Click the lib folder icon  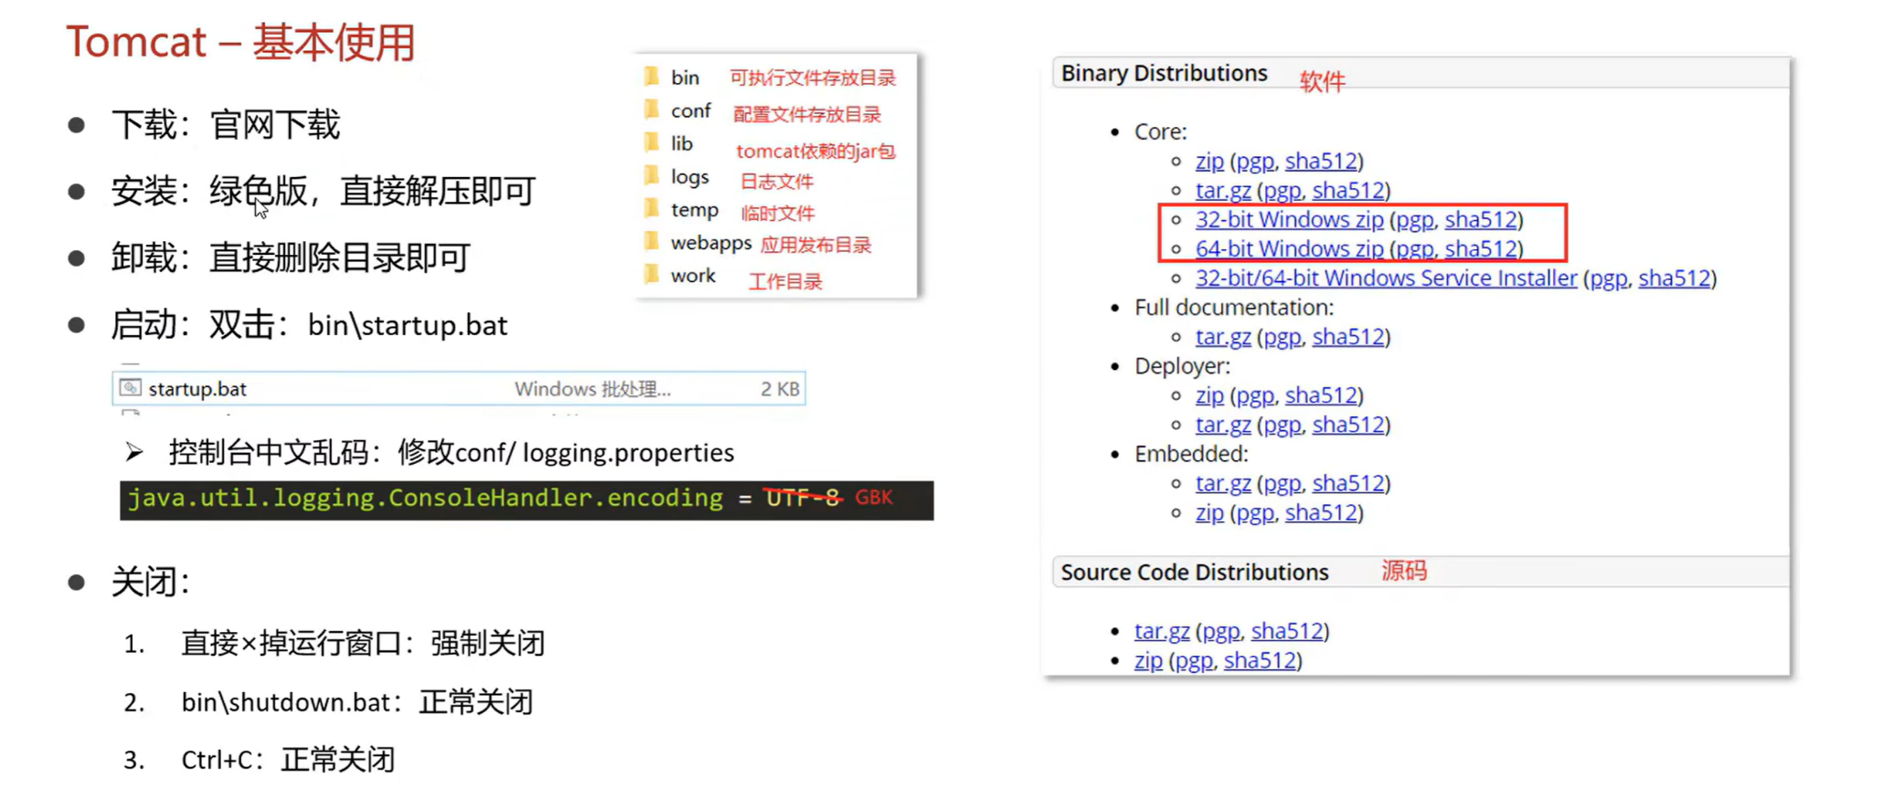pyautogui.click(x=652, y=142)
